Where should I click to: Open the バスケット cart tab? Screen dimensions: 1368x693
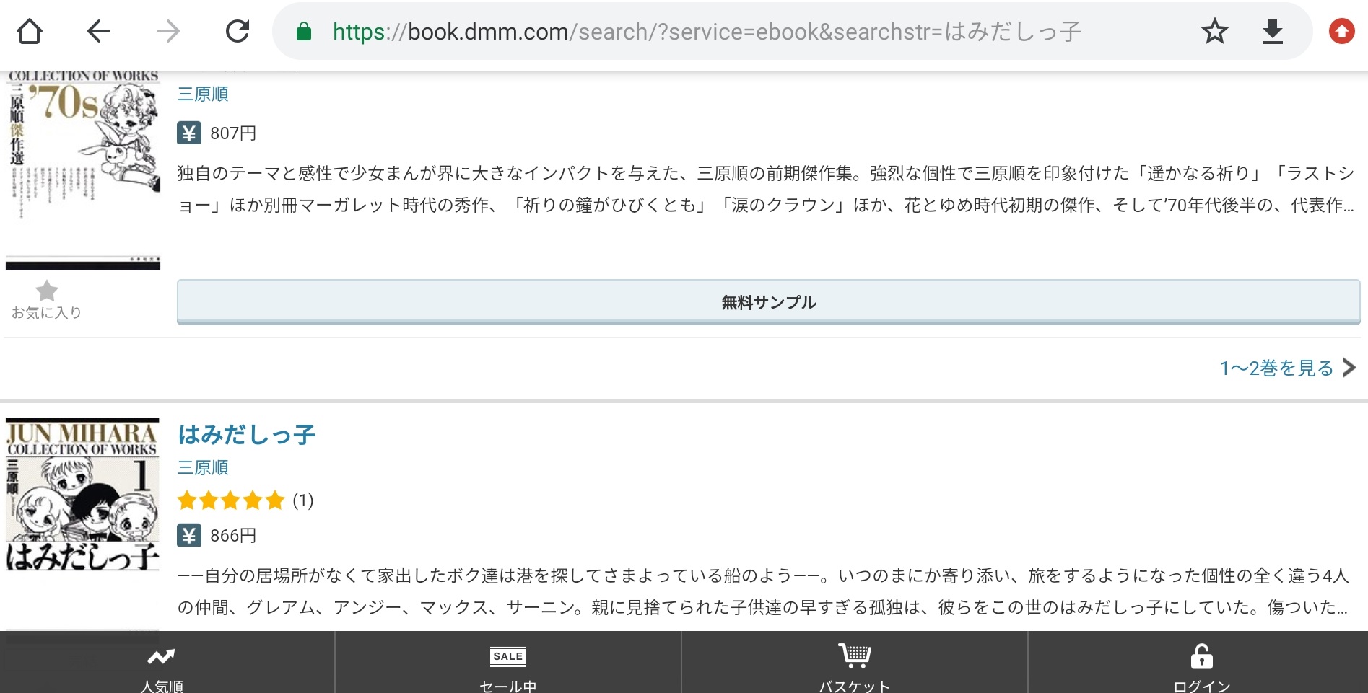[x=855, y=668]
